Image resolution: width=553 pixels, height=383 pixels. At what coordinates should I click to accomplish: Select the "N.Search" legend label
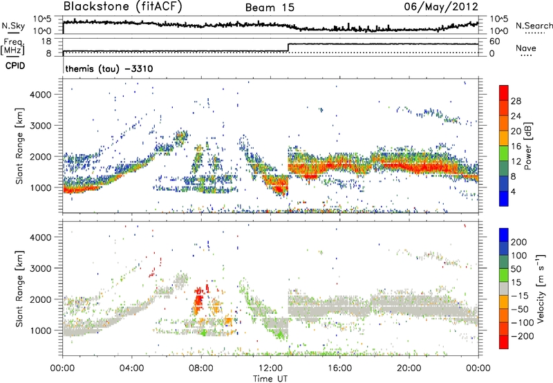point(534,26)
